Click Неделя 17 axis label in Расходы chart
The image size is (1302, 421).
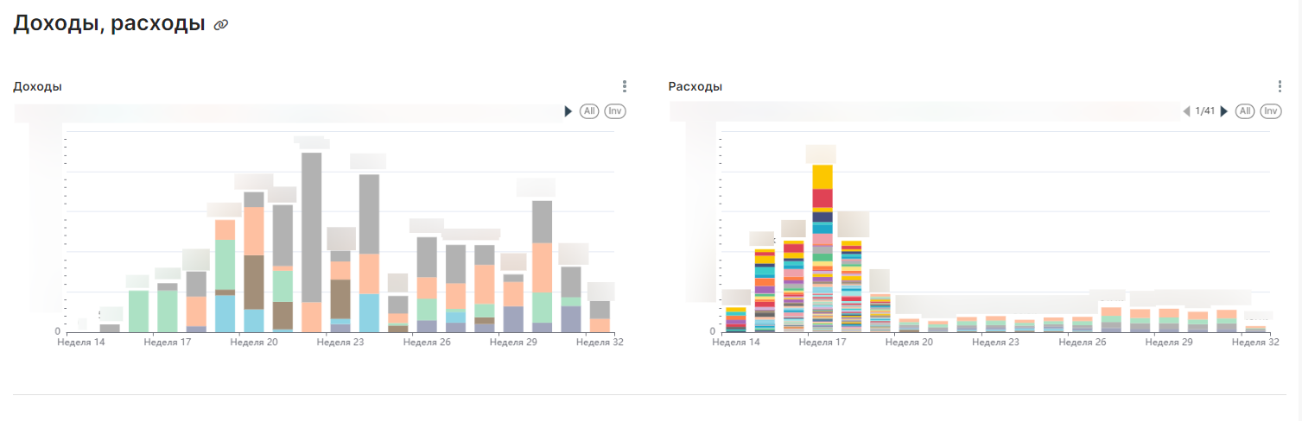[x=822, y=342]
